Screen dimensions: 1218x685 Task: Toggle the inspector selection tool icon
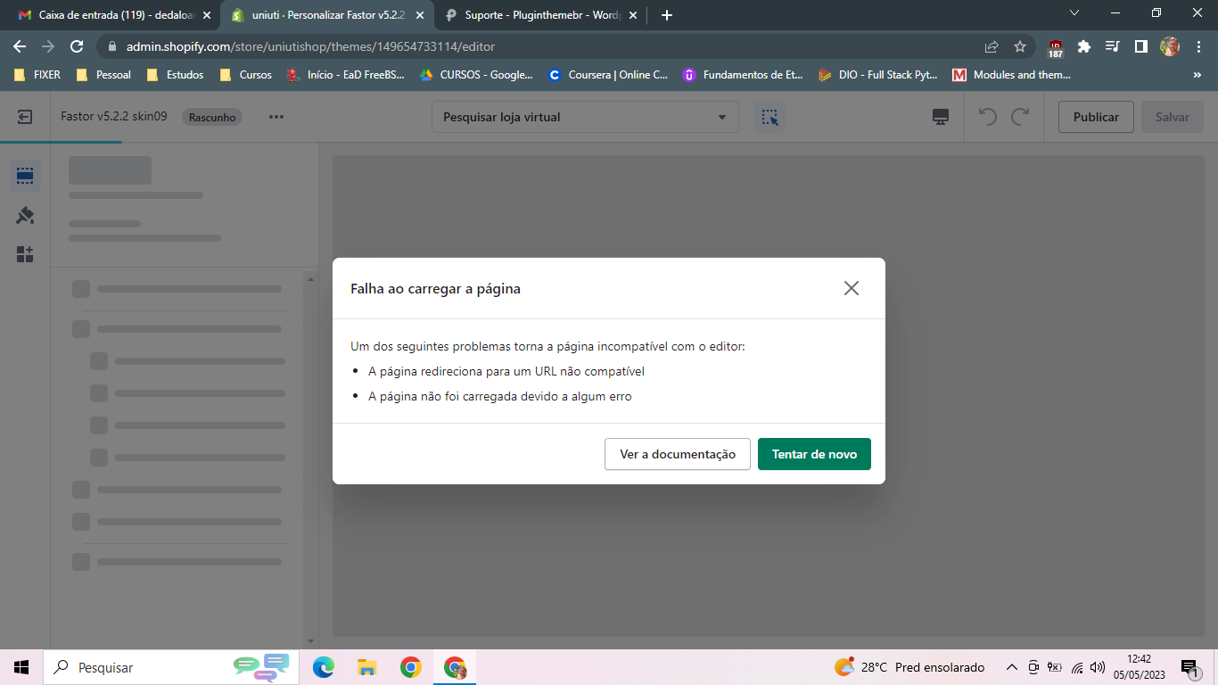pyautogui.click(x=769, y=117)
